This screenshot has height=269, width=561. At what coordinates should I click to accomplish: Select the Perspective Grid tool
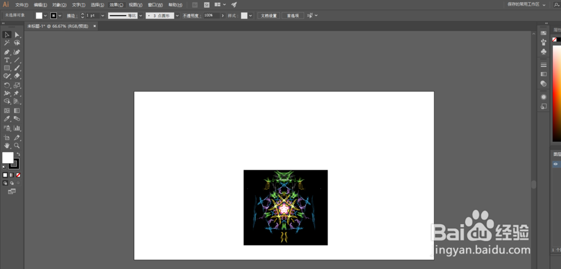(x=17, y=101)
